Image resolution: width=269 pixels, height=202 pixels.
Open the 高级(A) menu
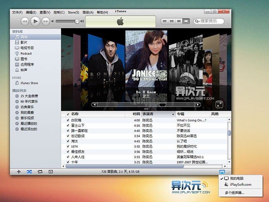click(x=88, y=12)
